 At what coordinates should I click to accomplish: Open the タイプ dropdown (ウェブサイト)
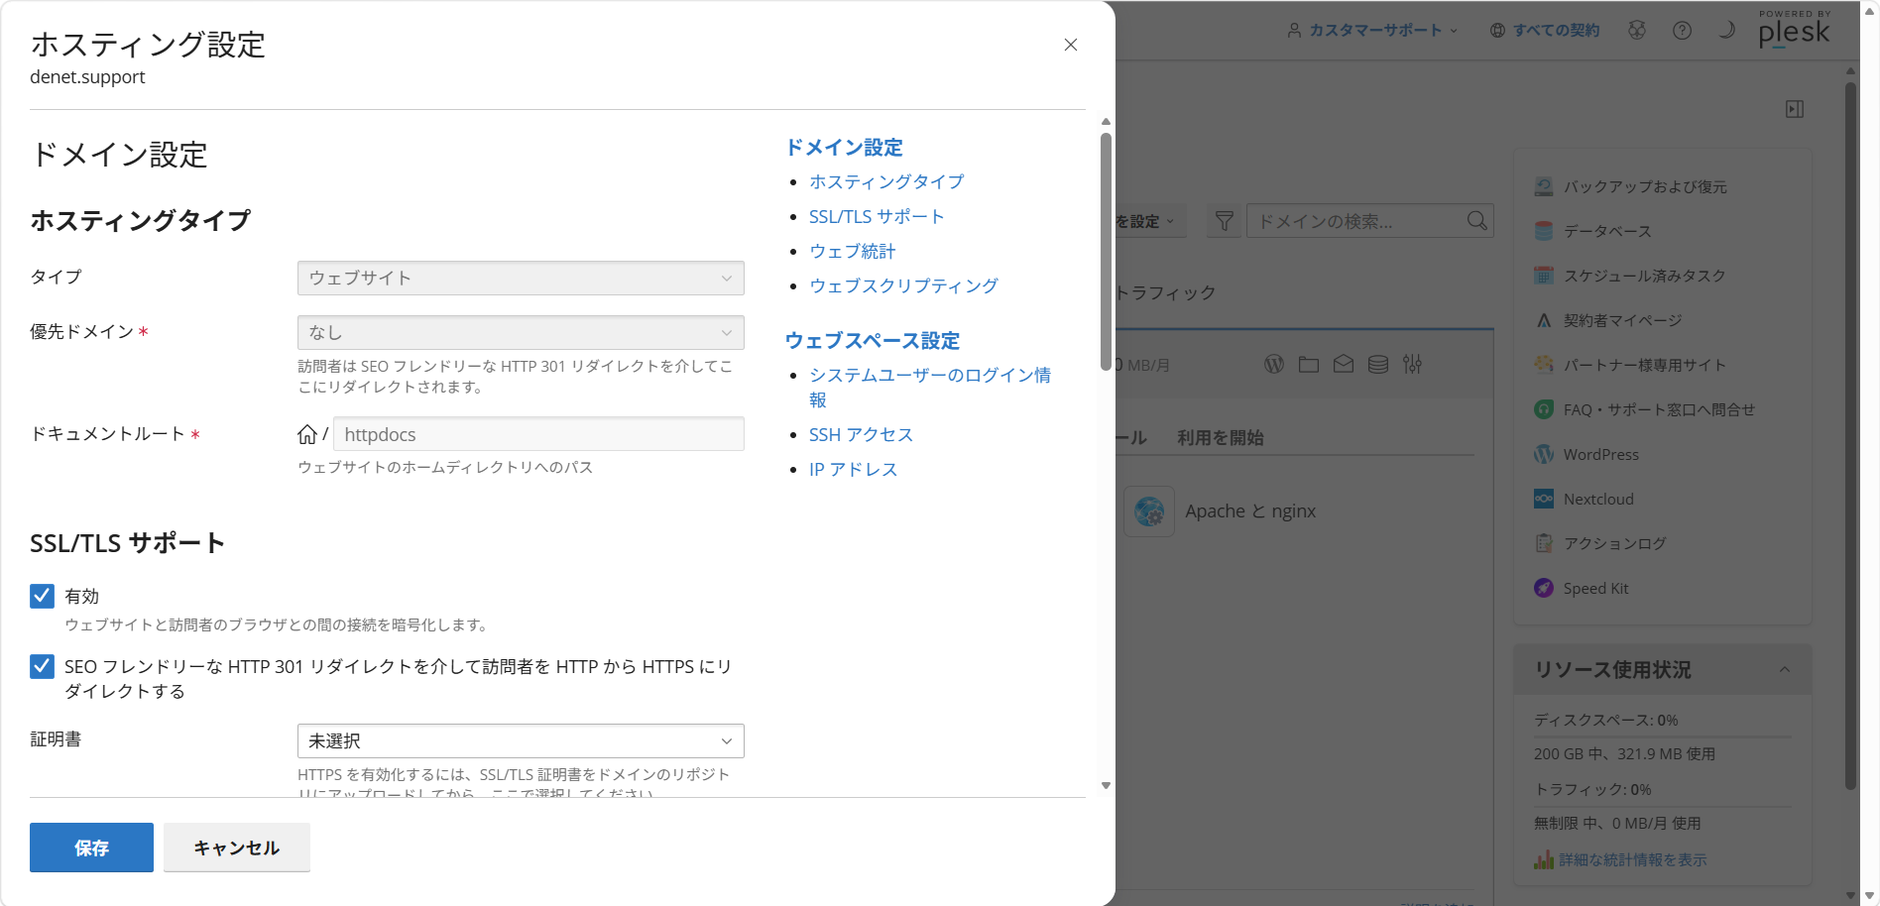(521, 278)
